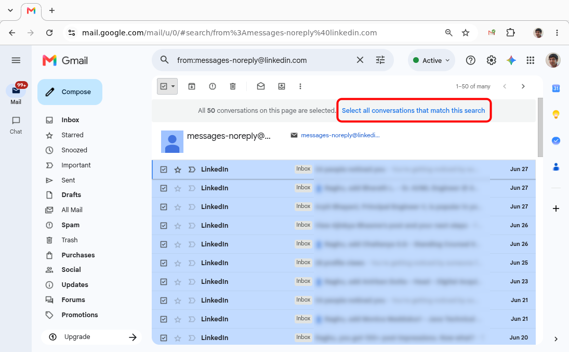Click the browser address bar URL
This screenshot has height=352, width=569.
point(229,33)
